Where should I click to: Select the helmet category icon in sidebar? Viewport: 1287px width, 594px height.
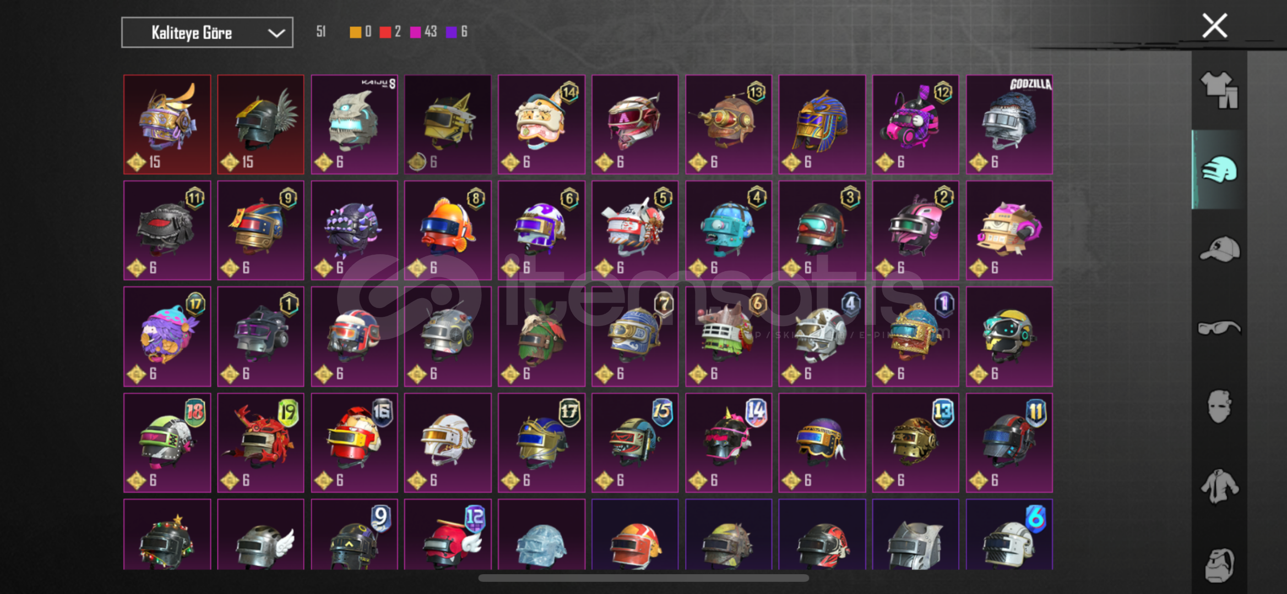tap(1219, 169)
